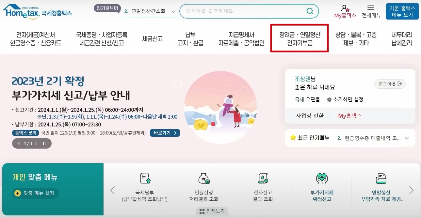Open the 전체메뉴 hamburger icon
This screenshot has height=218, width=421.
click(x=371, y=8)
